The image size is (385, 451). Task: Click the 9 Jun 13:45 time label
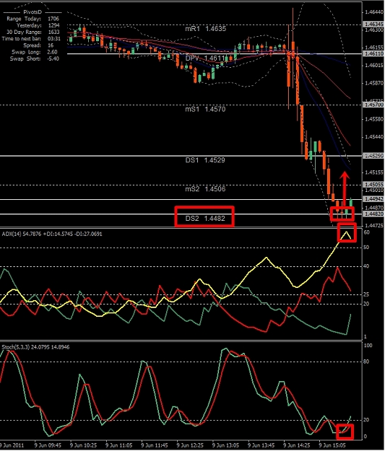[x=261, y=445]
